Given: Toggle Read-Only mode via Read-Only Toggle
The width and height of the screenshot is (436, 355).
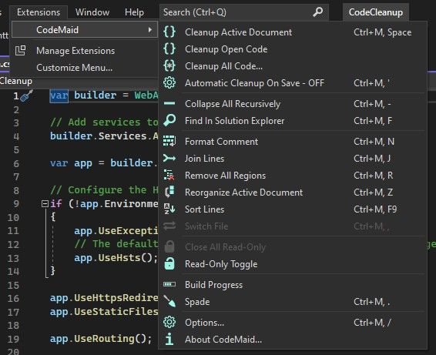Looking at the screenshot, I should tap(293, 264).
